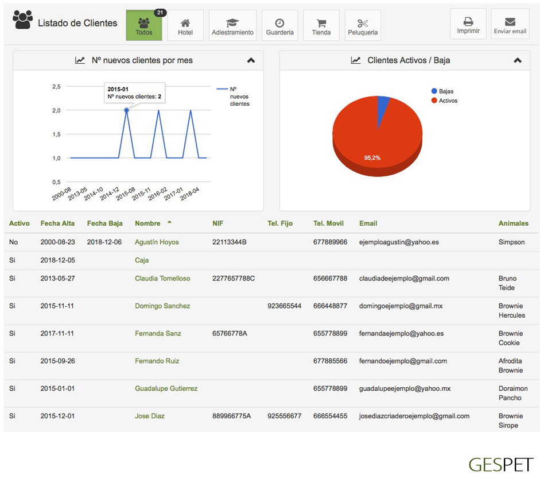Image resolution: width=540 pixels, height=478 pixels.
Task: Open the Hotel house icon filter
Action: [185, 25]
